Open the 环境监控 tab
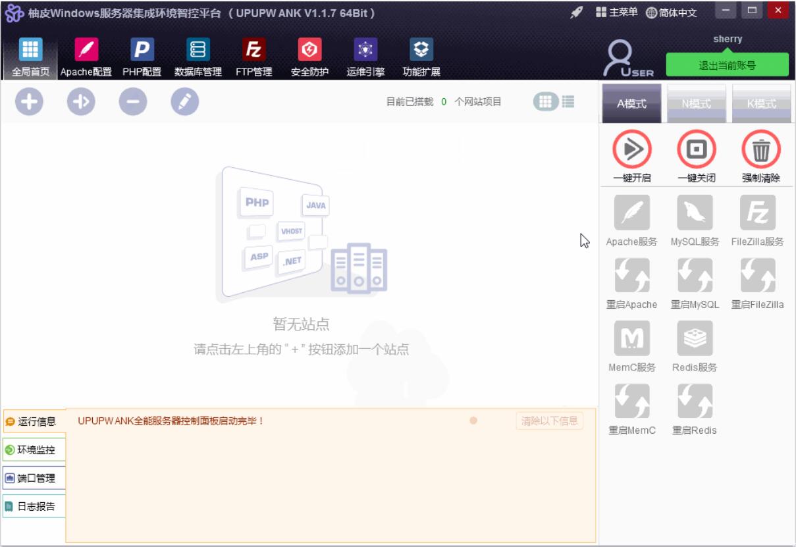The height and width of the screenshot is (547, 796). (x=34, y=450)
